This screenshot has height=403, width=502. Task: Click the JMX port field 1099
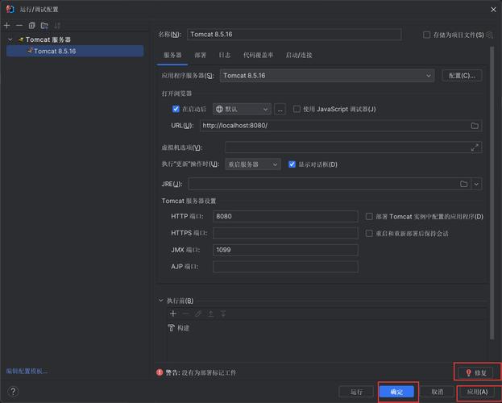coord(285,250)
